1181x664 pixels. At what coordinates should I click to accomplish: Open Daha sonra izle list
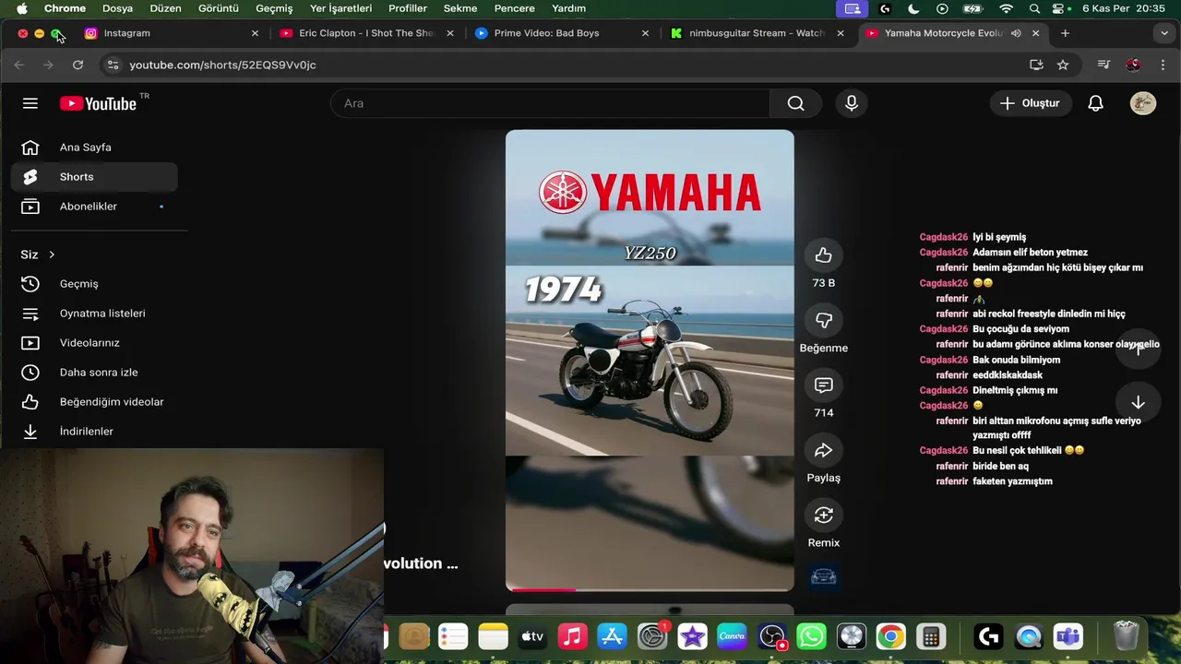94,373
